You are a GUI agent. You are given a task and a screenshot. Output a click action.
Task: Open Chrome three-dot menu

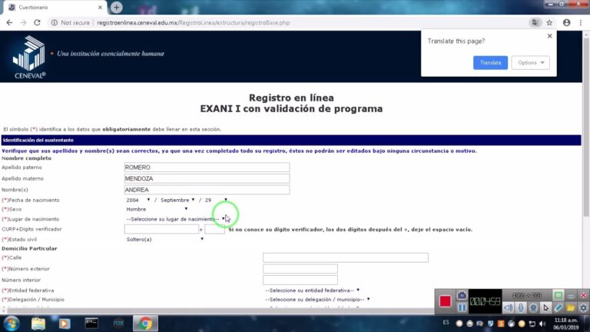point(581,22)
